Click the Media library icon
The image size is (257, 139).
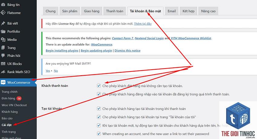[x=3, y=39]
